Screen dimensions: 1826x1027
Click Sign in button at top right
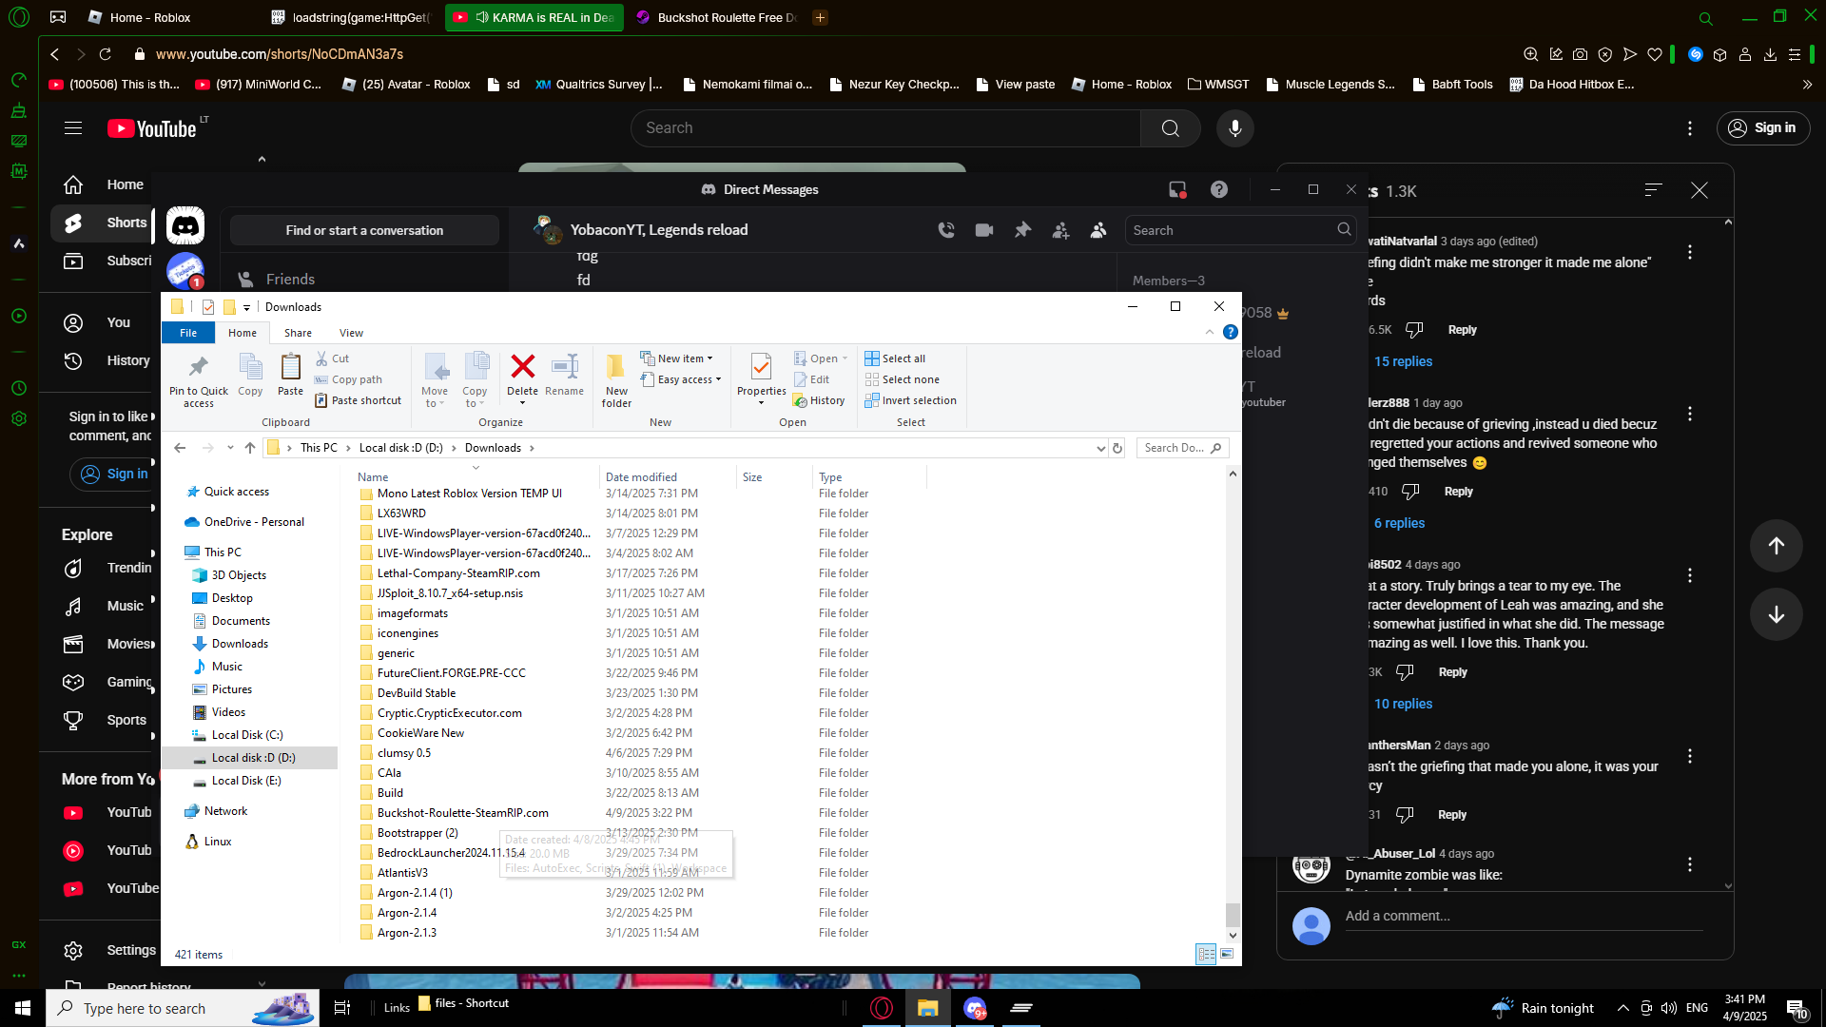point(1763,128)
